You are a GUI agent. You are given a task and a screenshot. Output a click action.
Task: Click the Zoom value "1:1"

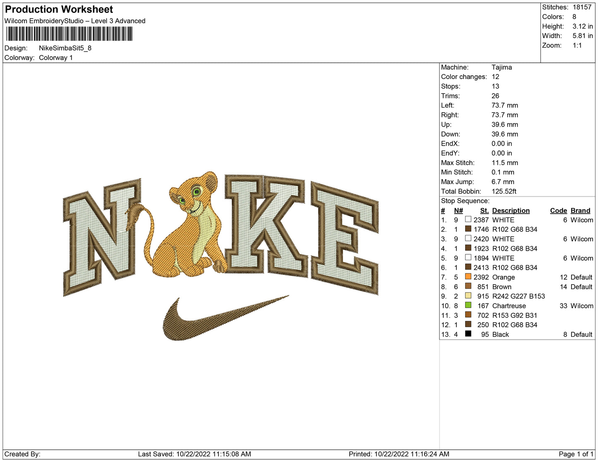click(577, 46)
